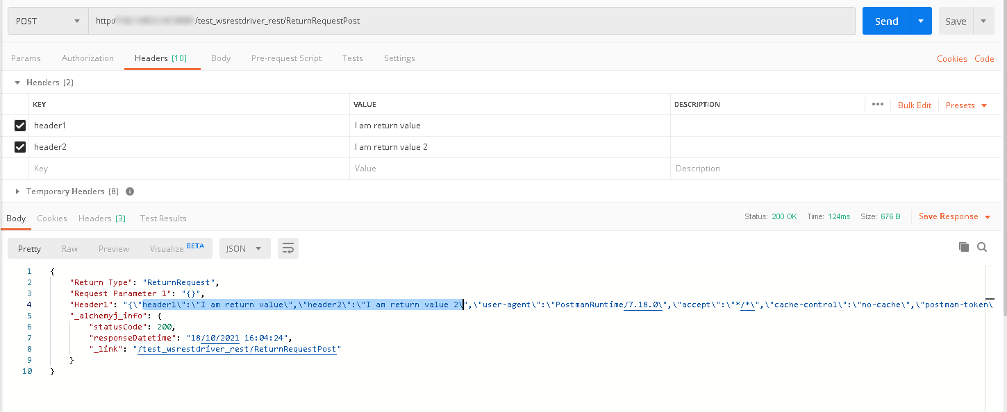Collapse the Headers (2) section
Image resolution: width=1007 pixels, height=412 pixels.
[x=17, y=83]
